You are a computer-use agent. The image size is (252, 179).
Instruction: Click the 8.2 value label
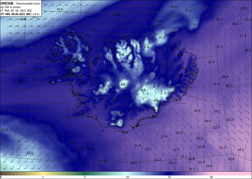click(x=122, y=55)
